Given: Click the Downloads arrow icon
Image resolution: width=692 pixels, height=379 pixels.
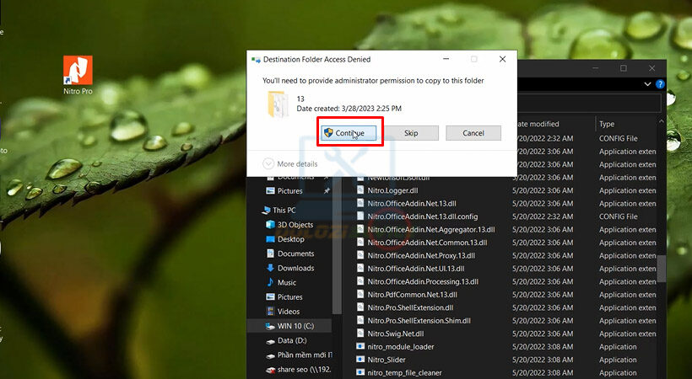Looking at the screenshot, I should [270, 269].
